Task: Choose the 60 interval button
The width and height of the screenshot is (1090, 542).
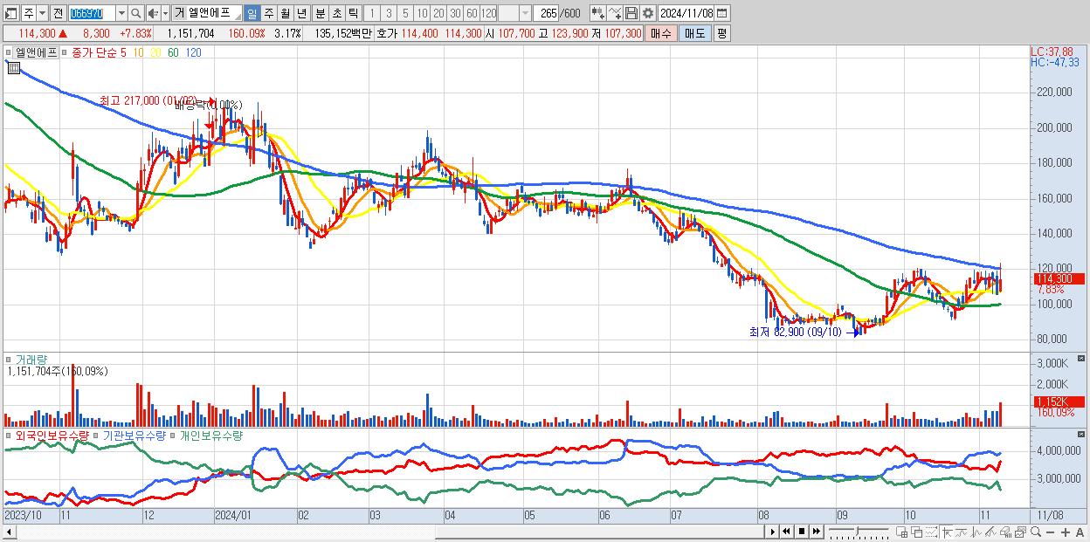Action: [472, 13]
